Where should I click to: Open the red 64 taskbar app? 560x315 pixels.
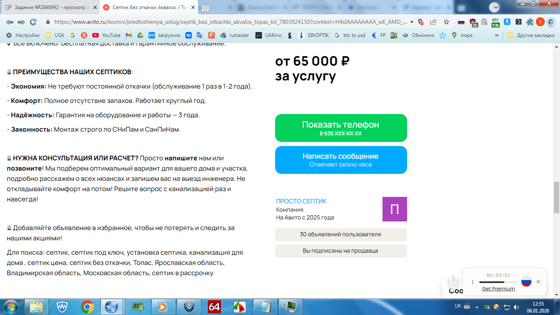[x=214, y=307]
